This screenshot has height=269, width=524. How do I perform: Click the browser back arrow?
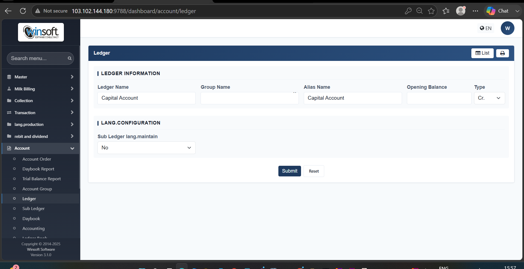8,11
